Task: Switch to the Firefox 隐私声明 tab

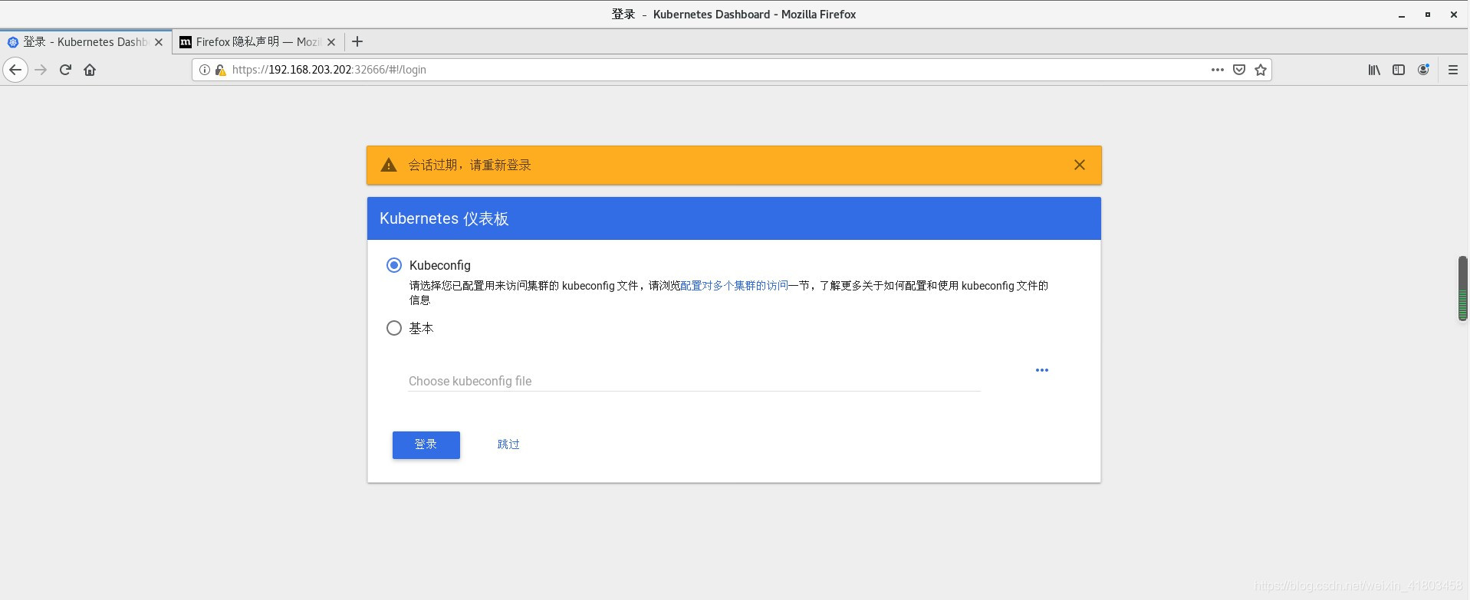Action: tap(258, 42)
